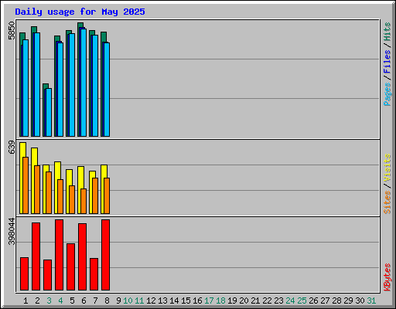This screenshot has width=396, height=309.
Task: Click the day 8 light-blue pages bar
Action: pyautogui.click(x=107, y=90)
